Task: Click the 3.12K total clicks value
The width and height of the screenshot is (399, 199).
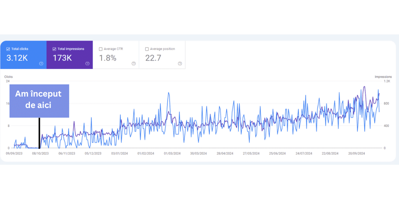Action: 17,58
